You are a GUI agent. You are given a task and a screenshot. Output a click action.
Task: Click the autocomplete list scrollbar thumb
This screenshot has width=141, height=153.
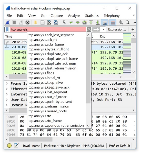88,70
